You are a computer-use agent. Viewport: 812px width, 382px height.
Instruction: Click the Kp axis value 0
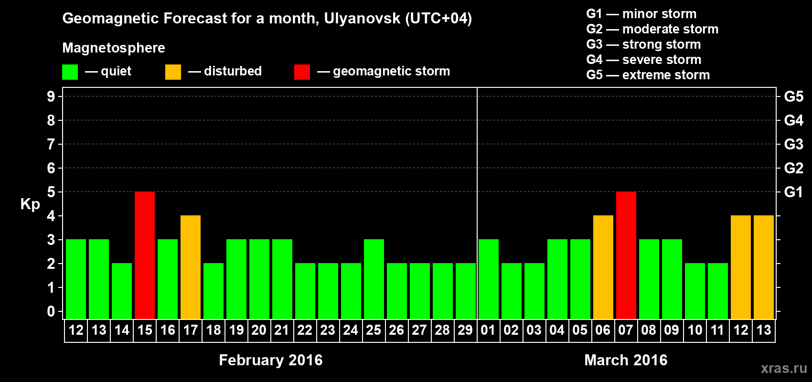(51, 311)
